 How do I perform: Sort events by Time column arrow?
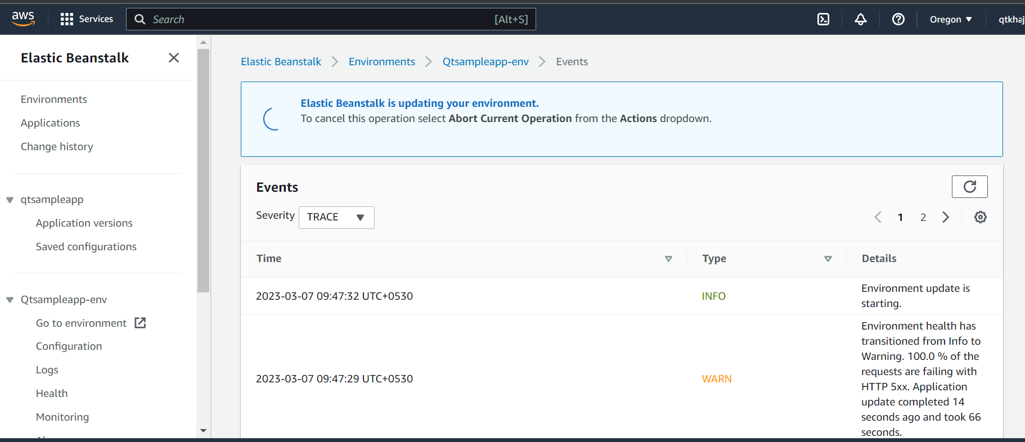coord(668,259)
